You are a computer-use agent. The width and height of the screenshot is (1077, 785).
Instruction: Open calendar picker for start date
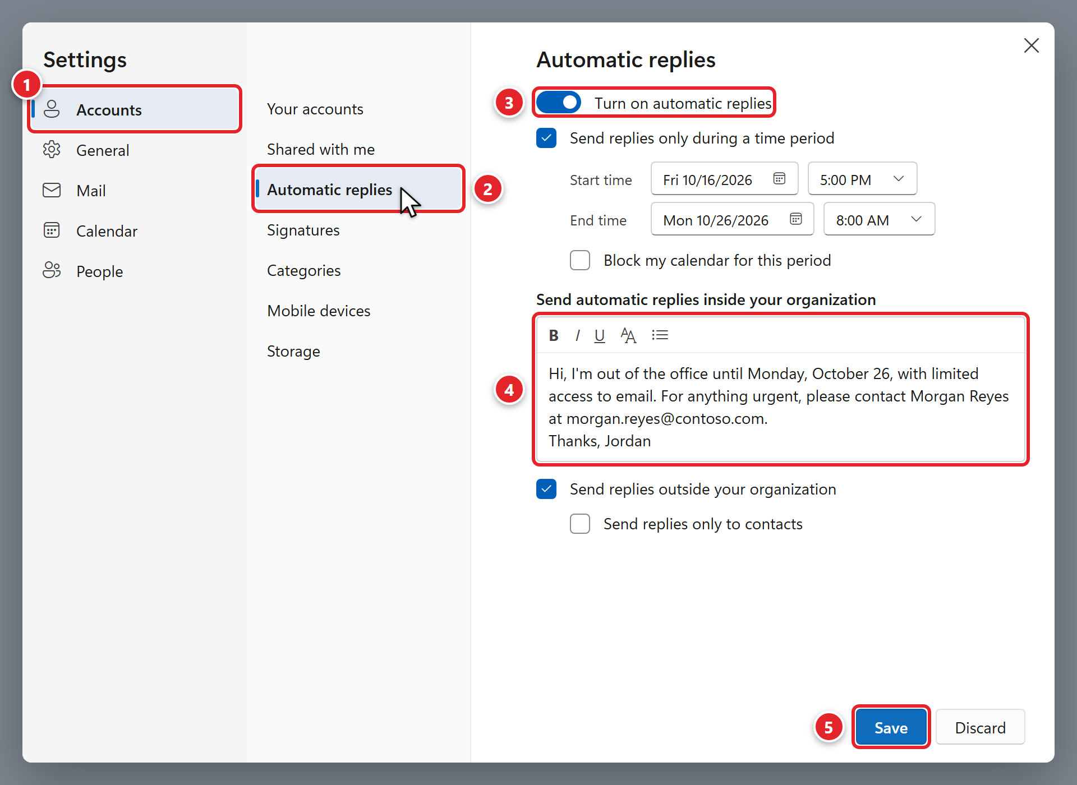779,178
